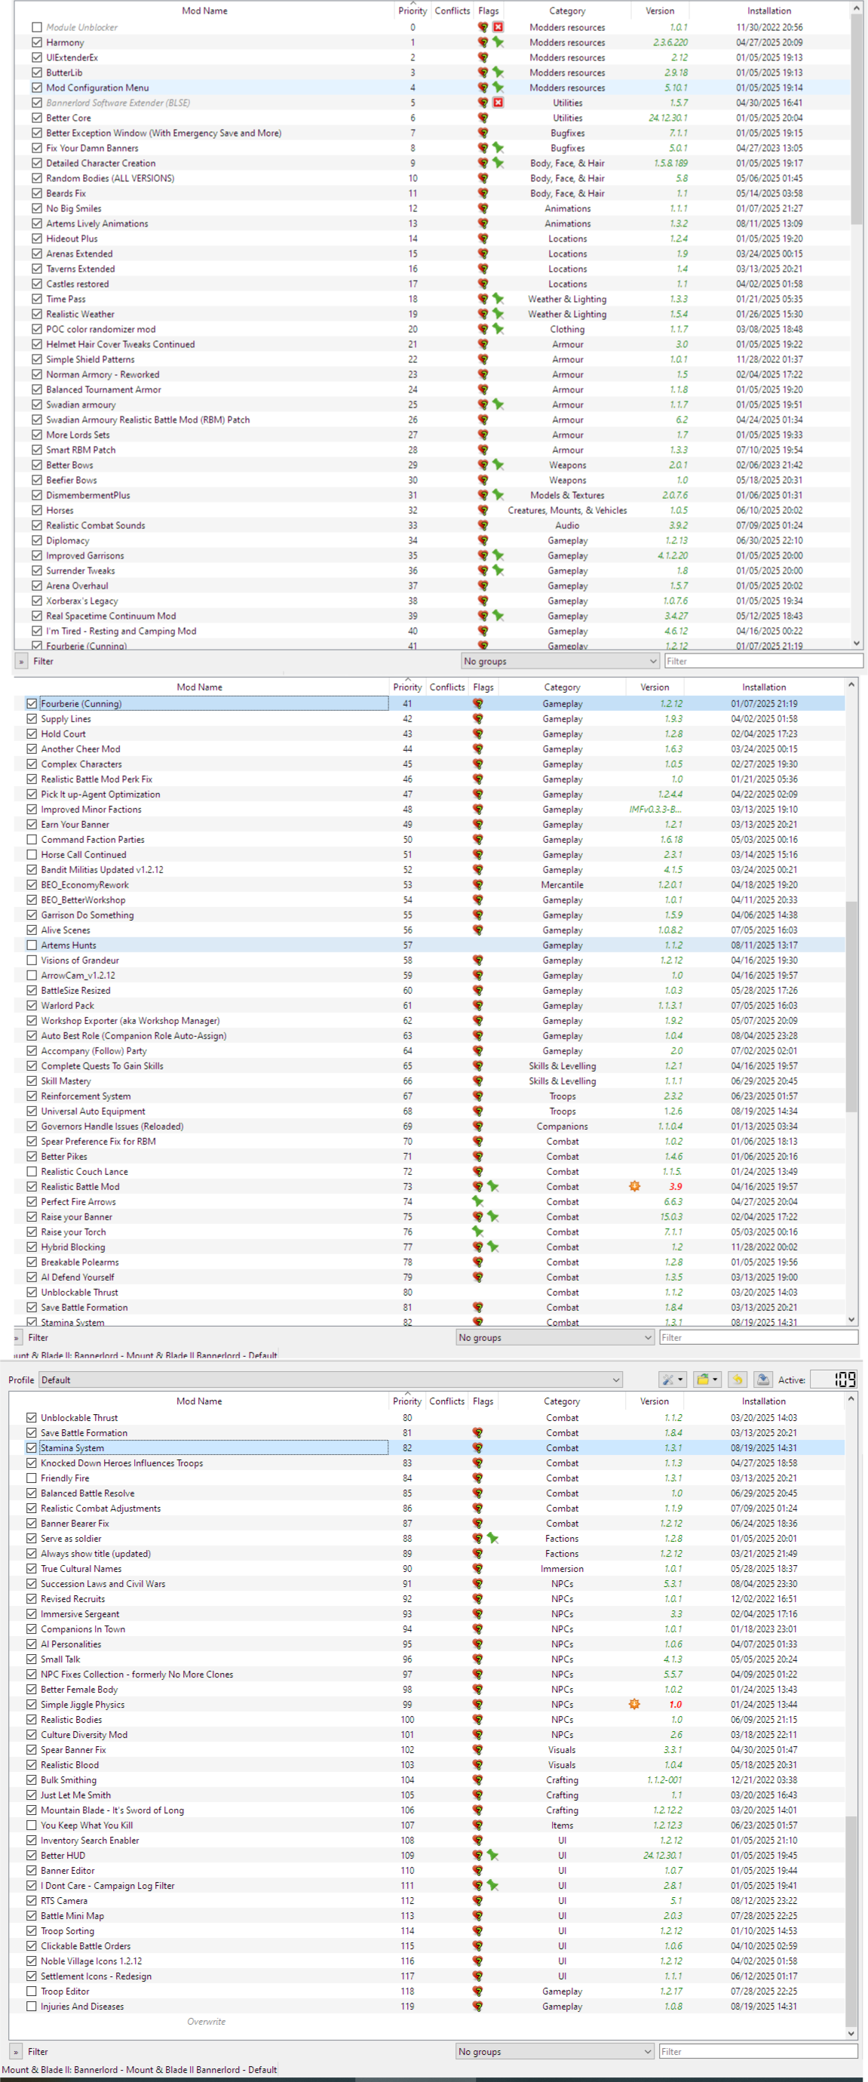Click green flag in Perfect Fire Arrows row
The width and height of the screenshot is (868, 2082).
click(x=478, y=1202)
